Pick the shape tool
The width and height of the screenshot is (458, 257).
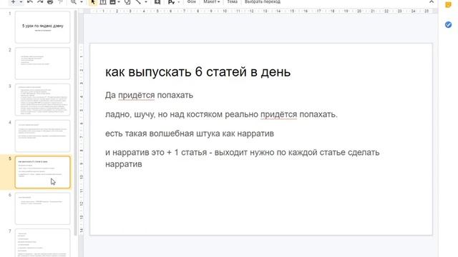[127, 1]
